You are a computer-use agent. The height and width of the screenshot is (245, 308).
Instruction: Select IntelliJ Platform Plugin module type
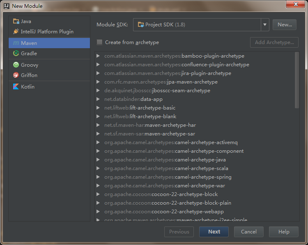[49, 32]
